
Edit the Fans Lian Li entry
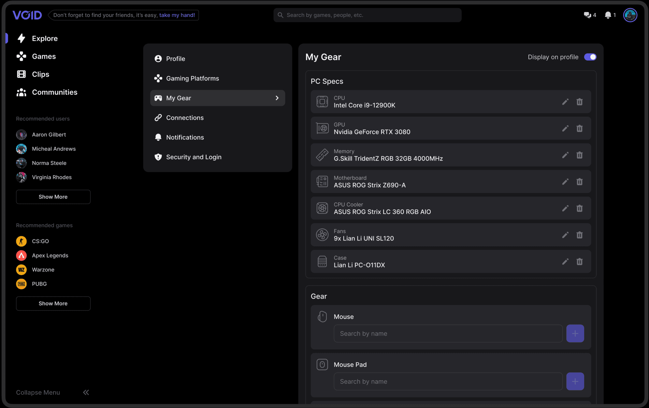click(565, 235)
